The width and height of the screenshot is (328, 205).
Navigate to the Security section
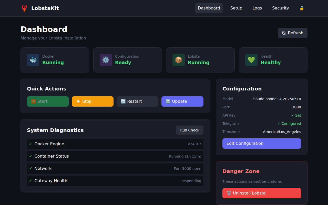(280, 8)
